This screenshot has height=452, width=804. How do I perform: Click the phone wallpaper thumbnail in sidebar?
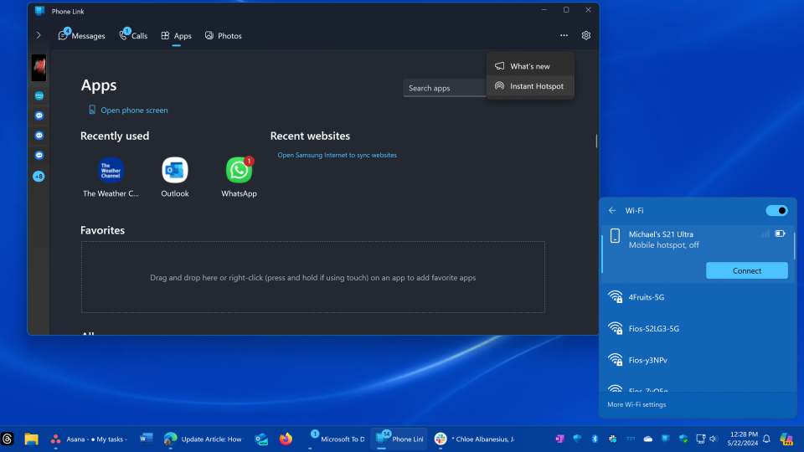pos(39,68)
